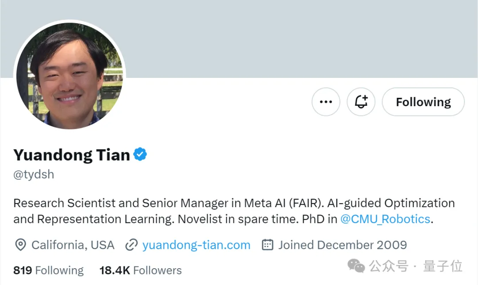This screenshot has height=285, width=478.
Task: Click the @tydsh handle text
Action: tap(34, 174)
